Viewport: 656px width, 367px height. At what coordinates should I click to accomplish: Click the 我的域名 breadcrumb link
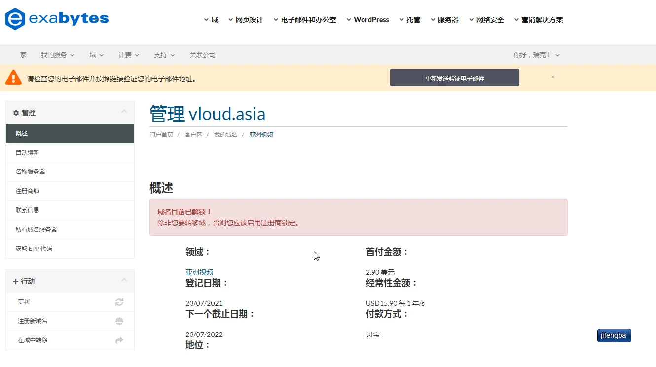pos(225,135)
